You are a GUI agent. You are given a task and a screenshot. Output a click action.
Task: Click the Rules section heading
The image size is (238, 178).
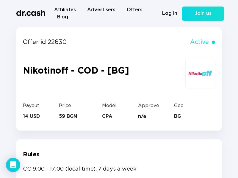click(31, 154)
